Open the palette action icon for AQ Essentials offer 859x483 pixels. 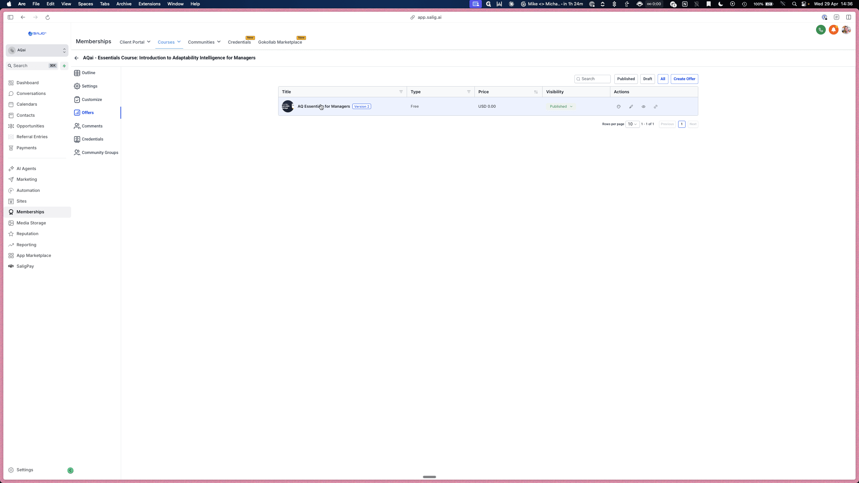click(x=618, y=107)
